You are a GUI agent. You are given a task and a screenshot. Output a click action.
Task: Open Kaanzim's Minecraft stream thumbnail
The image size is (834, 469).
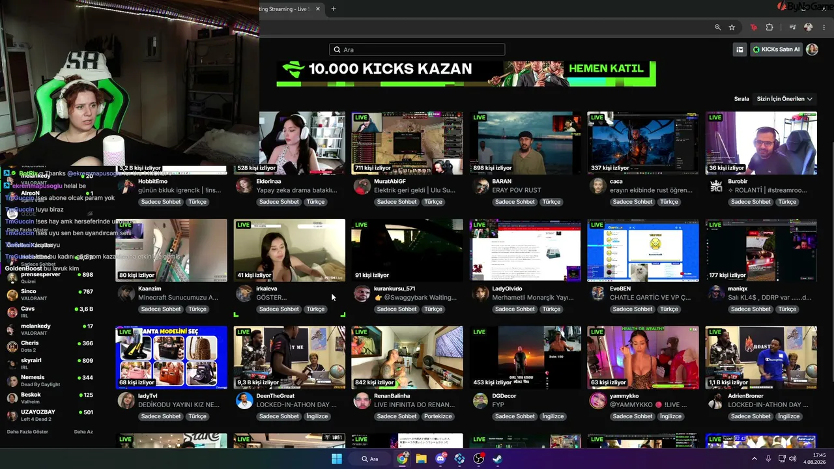(x=171, y=250)
